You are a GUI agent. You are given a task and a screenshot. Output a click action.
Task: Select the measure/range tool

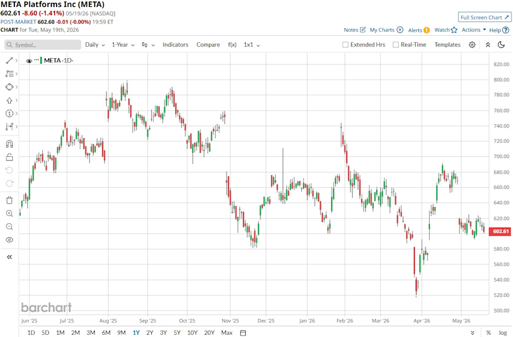click(x=9, y=126)
